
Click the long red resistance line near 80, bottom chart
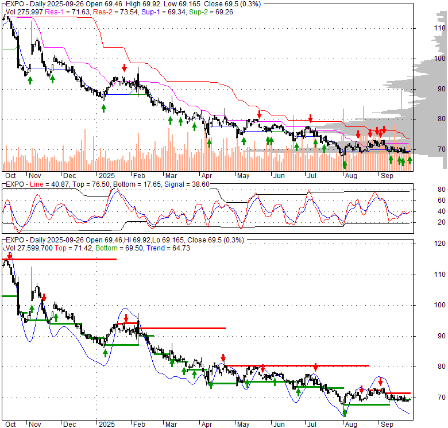pyautogui.click(x=297, y=366)
